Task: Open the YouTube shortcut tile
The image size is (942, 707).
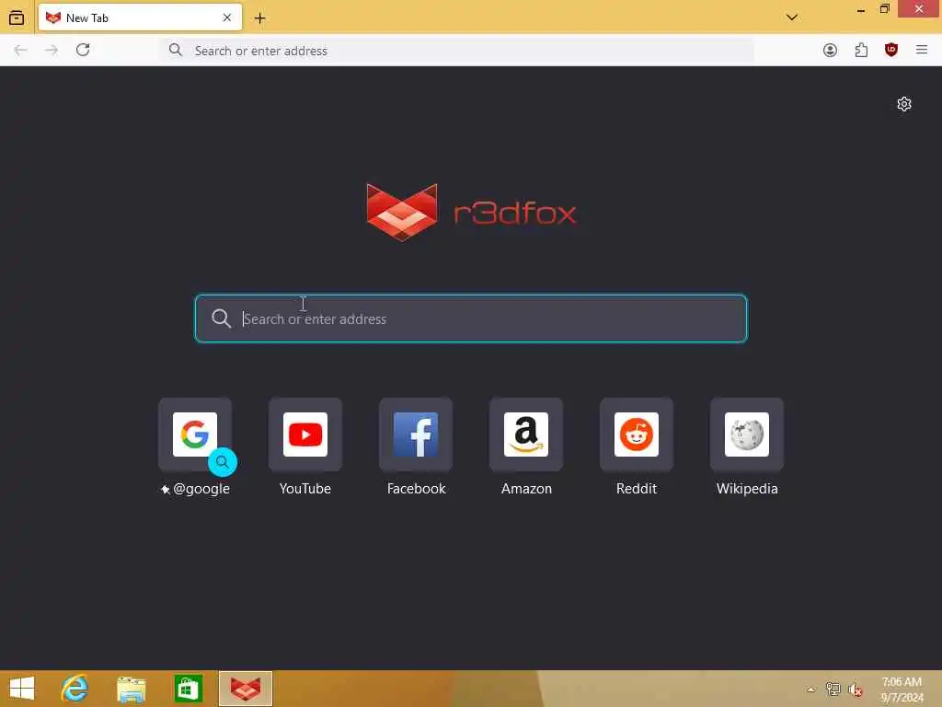Action: point(305,435)
